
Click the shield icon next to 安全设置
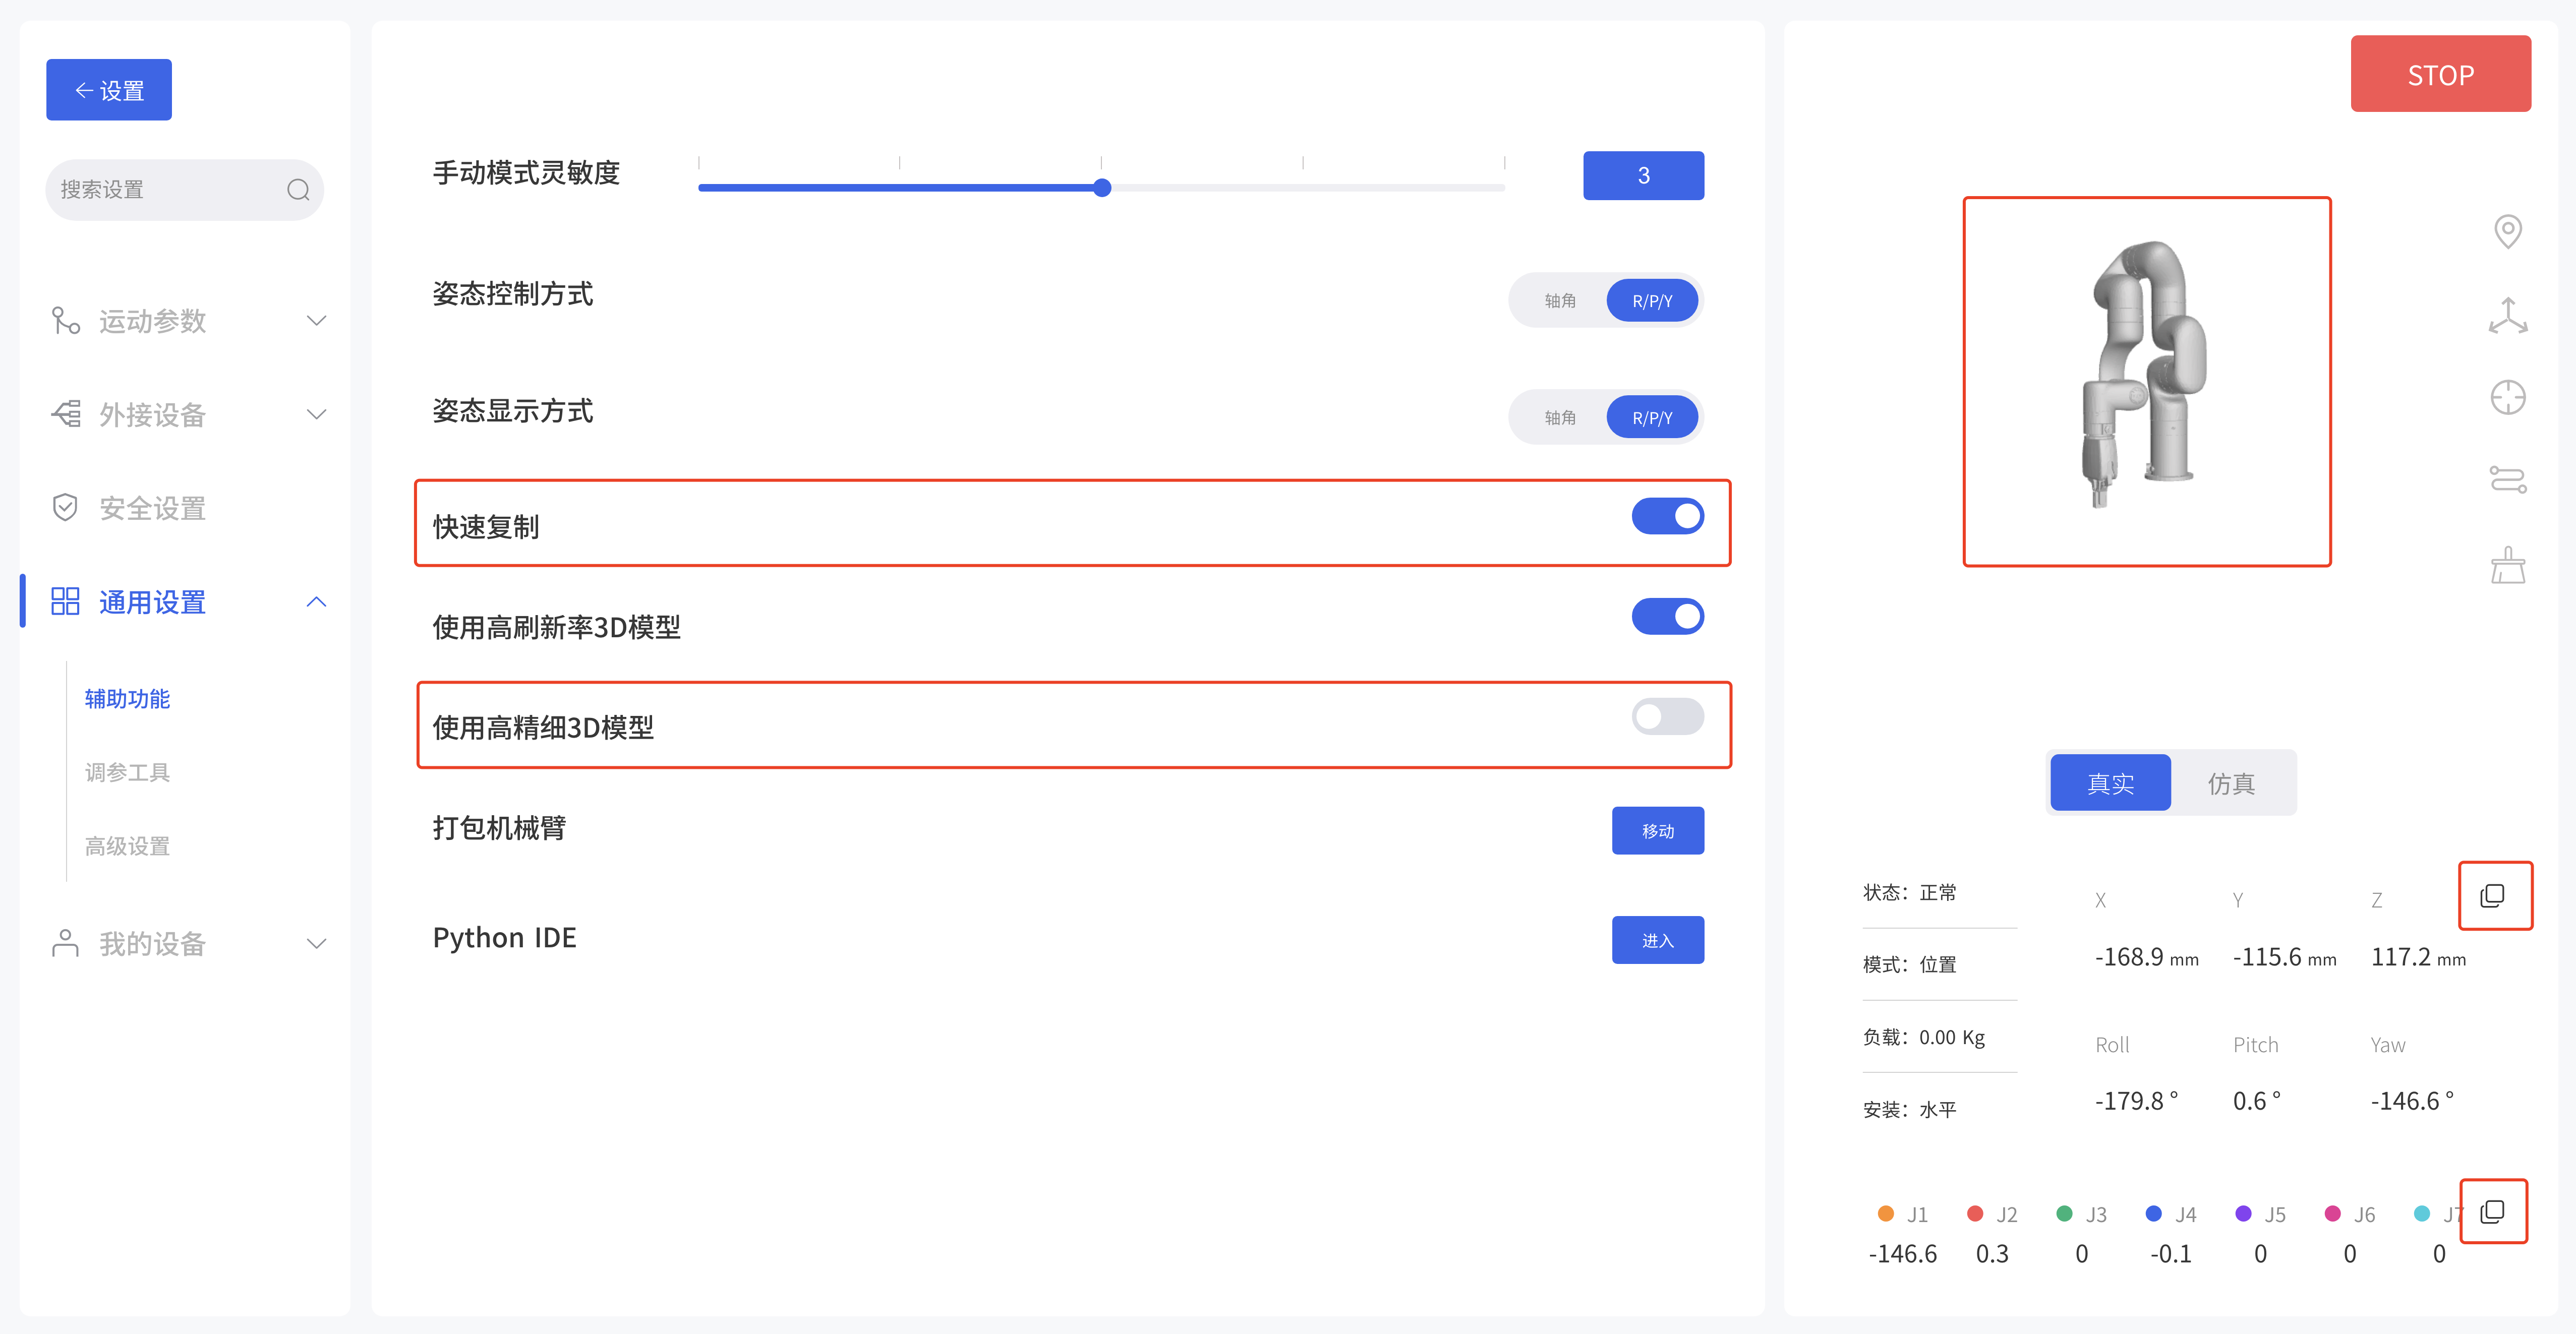(64, 507)
